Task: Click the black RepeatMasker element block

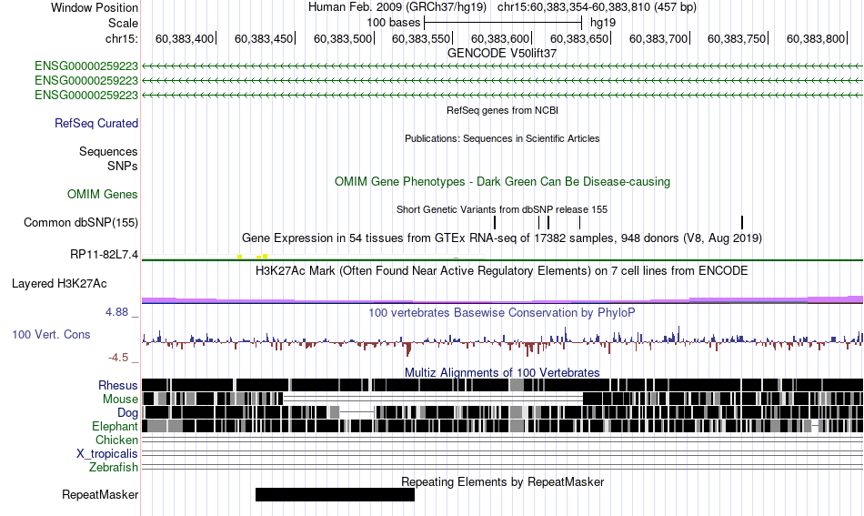Action: click(335, 494)
